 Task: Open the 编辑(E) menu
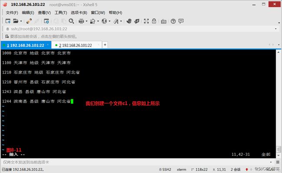28,13
